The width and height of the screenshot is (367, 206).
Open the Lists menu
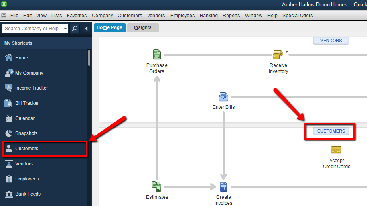[57, 16]
